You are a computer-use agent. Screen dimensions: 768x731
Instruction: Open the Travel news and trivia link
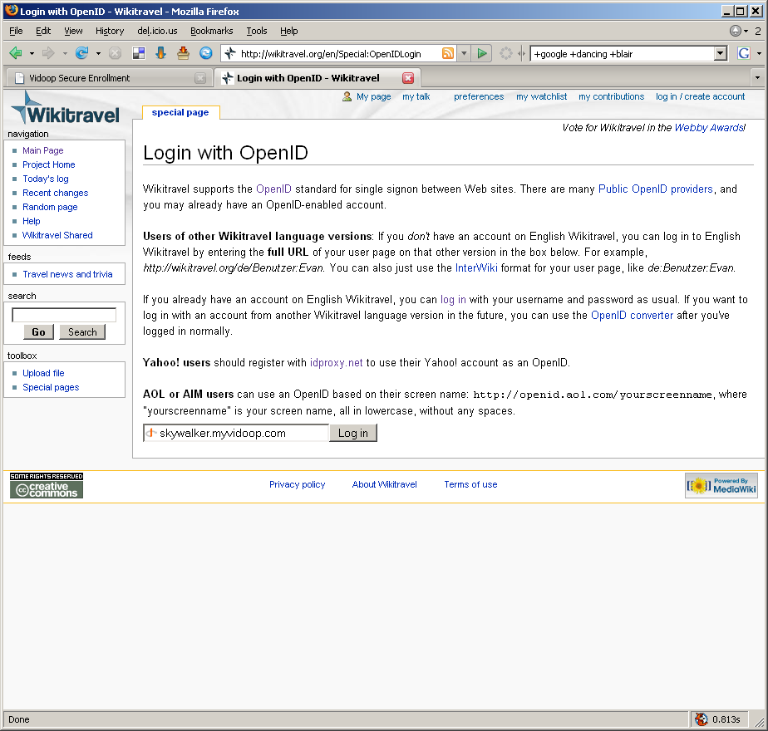click(67, 274)
